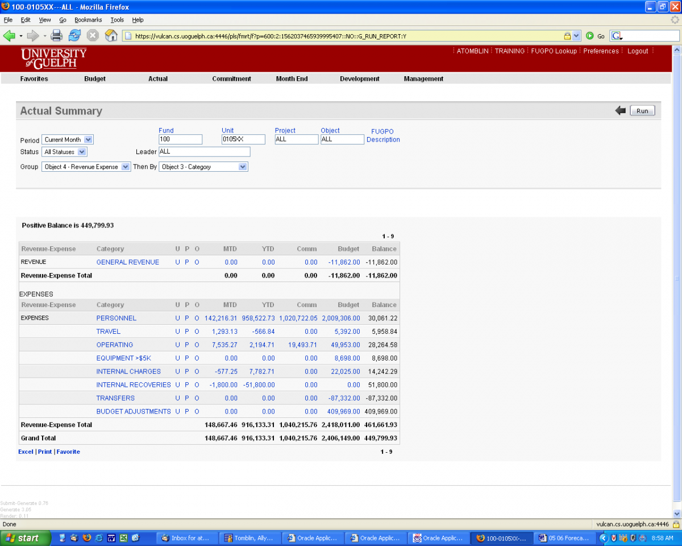Open the Forward button history dropdown arrow
Screen dimensions: 682x546
coord(44,36)
